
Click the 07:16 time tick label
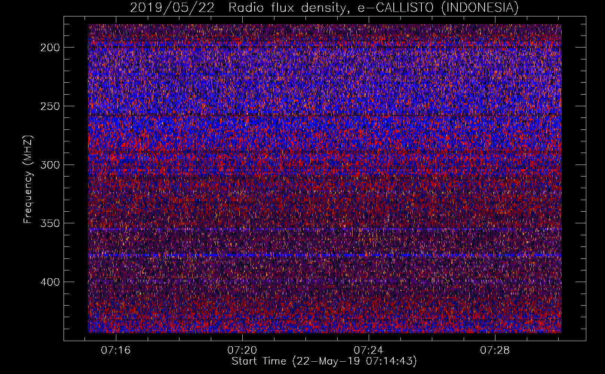click(x=116, y=350)
